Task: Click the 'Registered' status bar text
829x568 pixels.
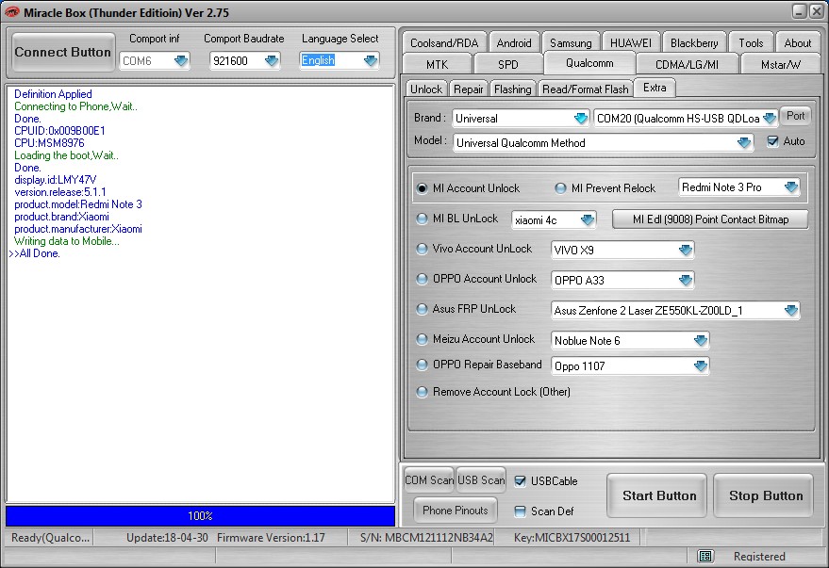Action: point(759,556)
